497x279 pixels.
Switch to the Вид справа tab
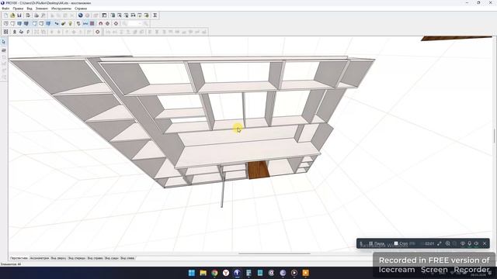(x=95, y=258)
